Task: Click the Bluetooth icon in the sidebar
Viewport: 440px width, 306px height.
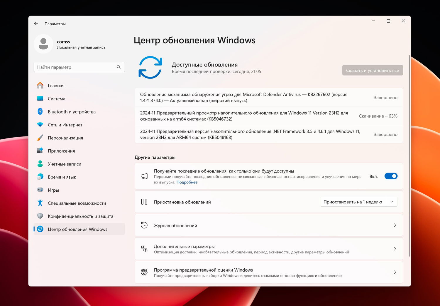Action: 40,111
